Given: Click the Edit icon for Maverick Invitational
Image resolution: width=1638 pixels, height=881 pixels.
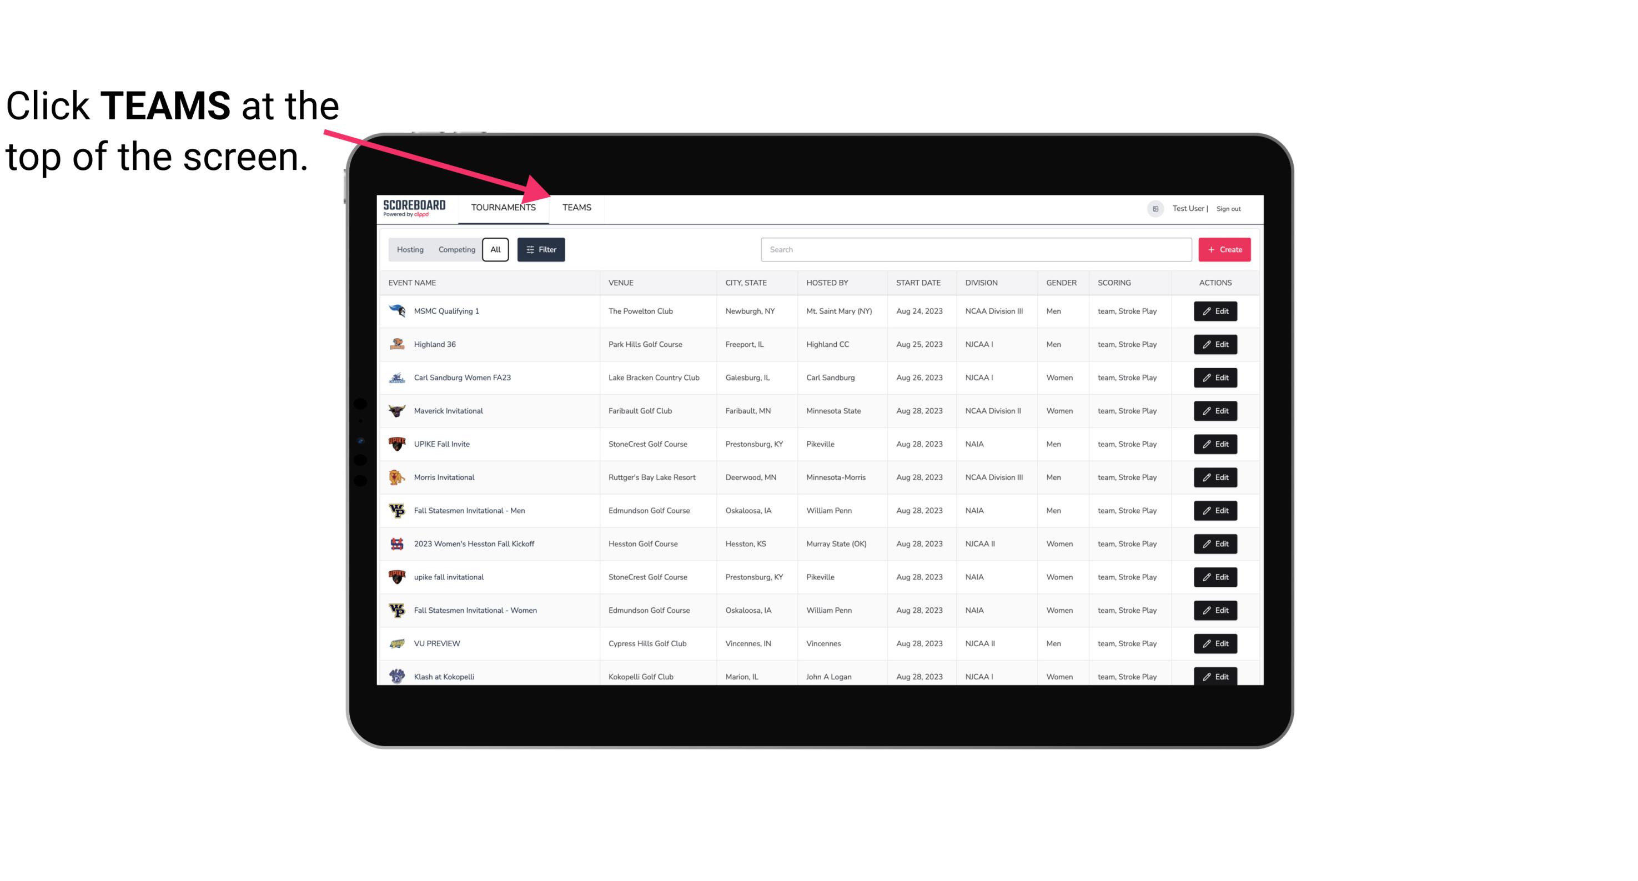Looking at the screenshot, I should coord(1216,410).
